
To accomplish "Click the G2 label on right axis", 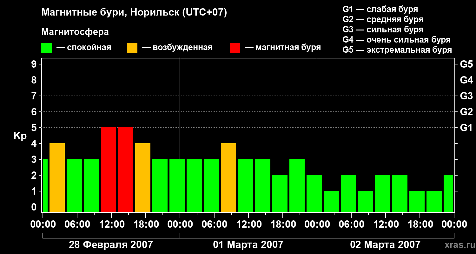I will point(466,112).
